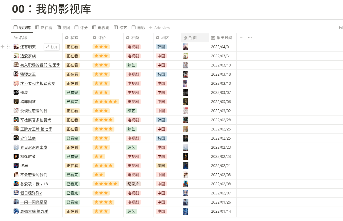Screen dimensions: 343x221
Task: Open the 猪猡之王 cover thumbnail
Action: pos(186,74)
